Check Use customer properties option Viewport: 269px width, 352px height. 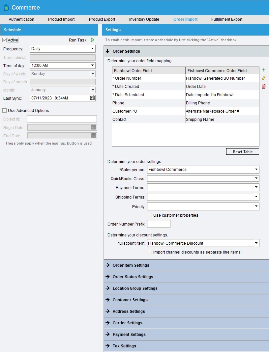150,215
